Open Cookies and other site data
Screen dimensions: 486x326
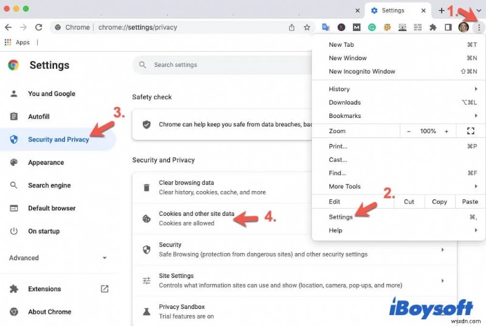click(222, 219)
